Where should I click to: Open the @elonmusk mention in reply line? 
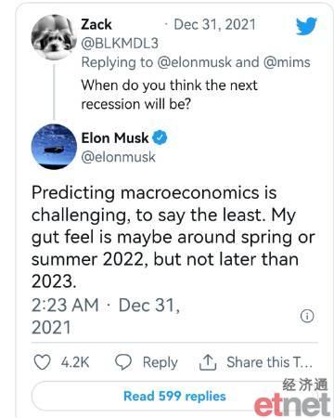[194, 62]
